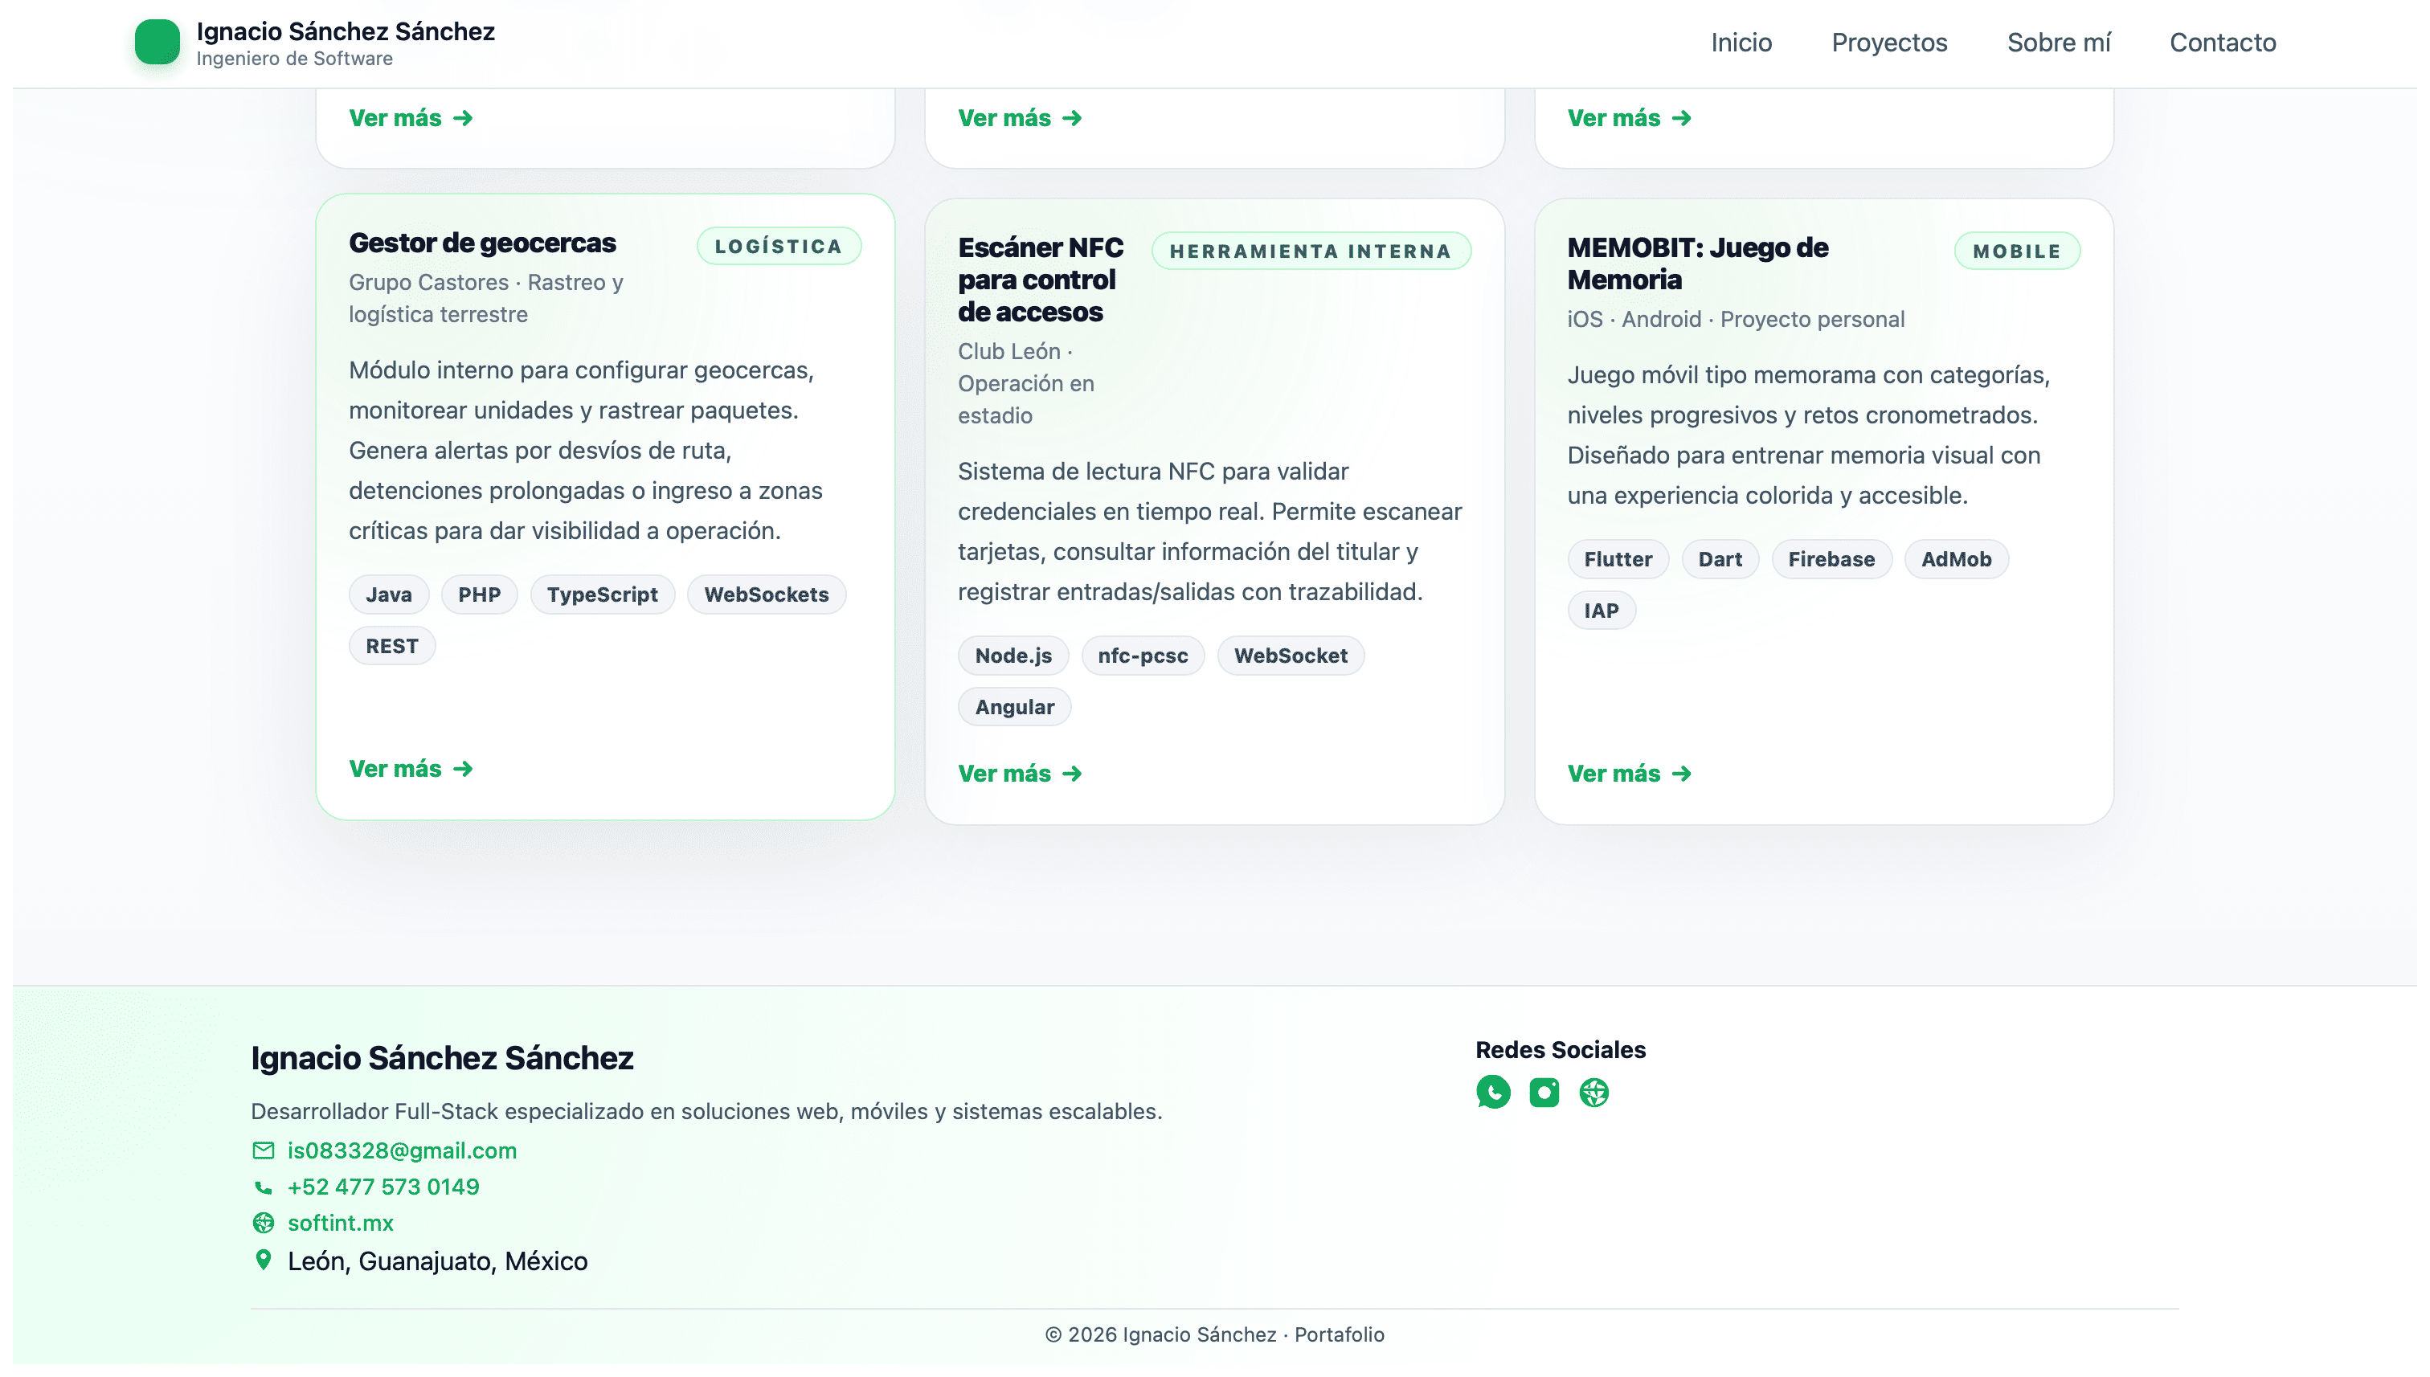Click the AdMob tag
Screen dimensions: 2430x1377
coord(1956,559)
